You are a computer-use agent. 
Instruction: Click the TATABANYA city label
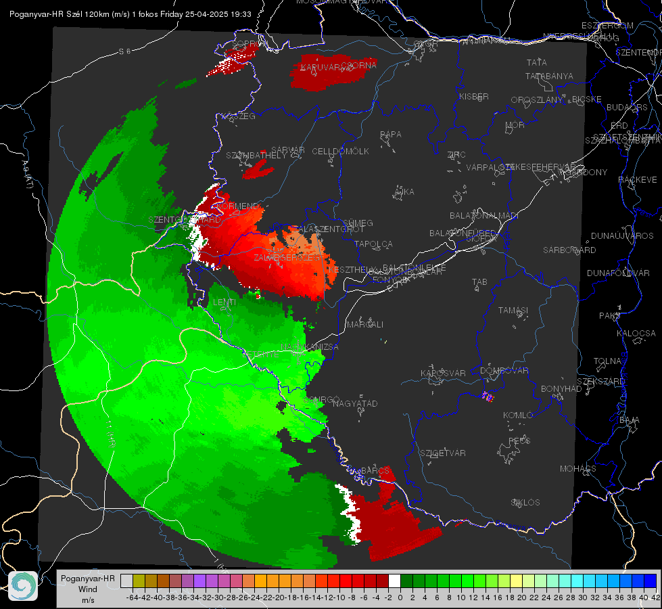pos(549,76)
